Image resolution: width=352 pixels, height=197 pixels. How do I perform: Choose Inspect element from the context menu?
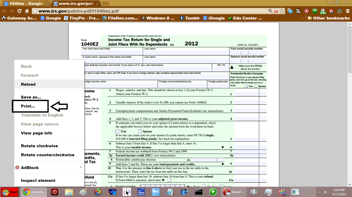[49, 180]
